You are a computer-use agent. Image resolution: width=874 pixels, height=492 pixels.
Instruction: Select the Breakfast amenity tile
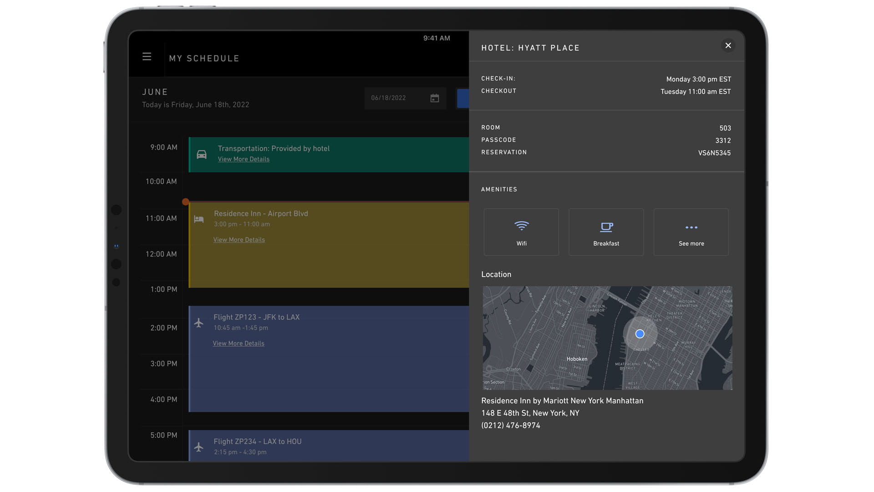[x=606, y=232]
